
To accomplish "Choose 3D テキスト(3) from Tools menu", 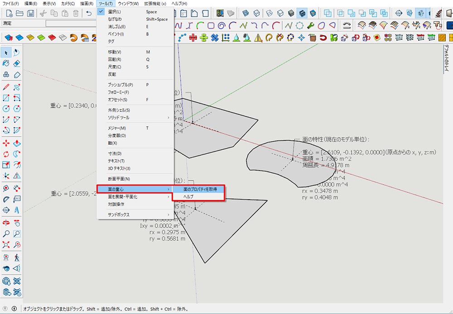I will point(135,169).
